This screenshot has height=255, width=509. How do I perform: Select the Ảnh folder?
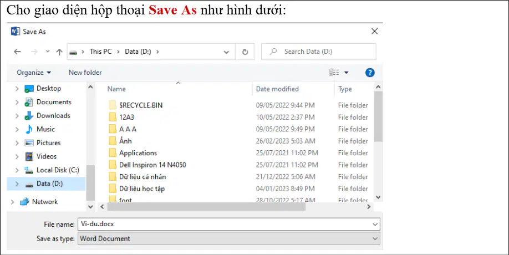(x=125, y=141)
